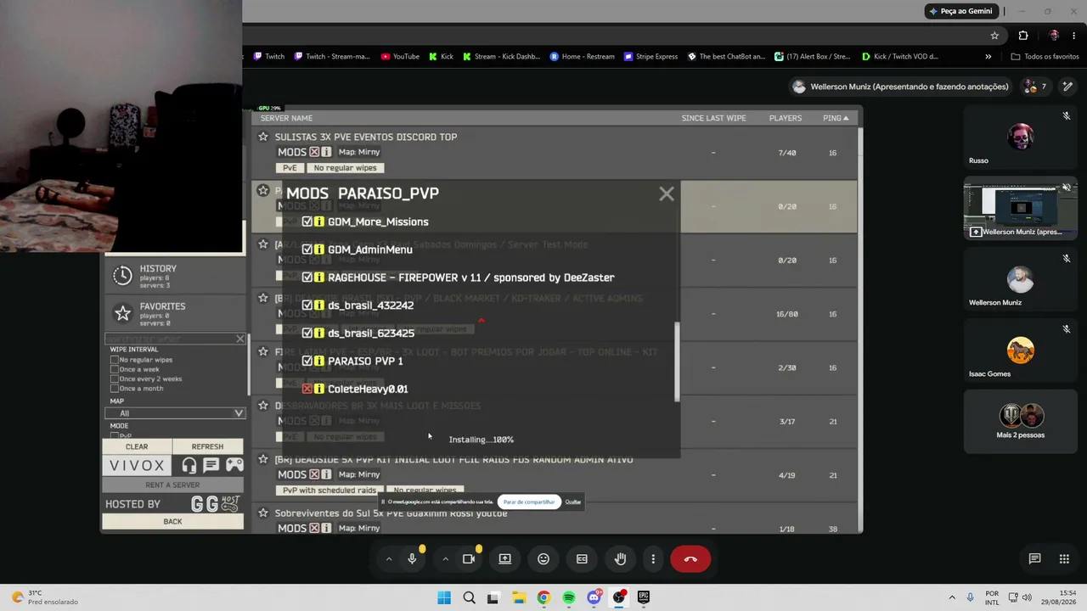Show hidden system tray icons
The width and height of the screenshot is (1087, 611).
click(951, 597)
